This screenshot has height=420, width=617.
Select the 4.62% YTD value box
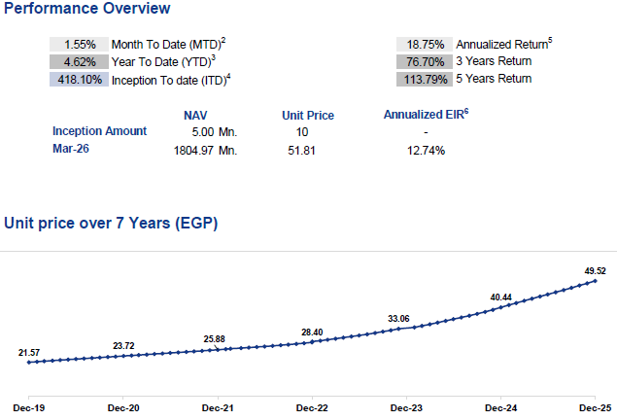(79, 62)
